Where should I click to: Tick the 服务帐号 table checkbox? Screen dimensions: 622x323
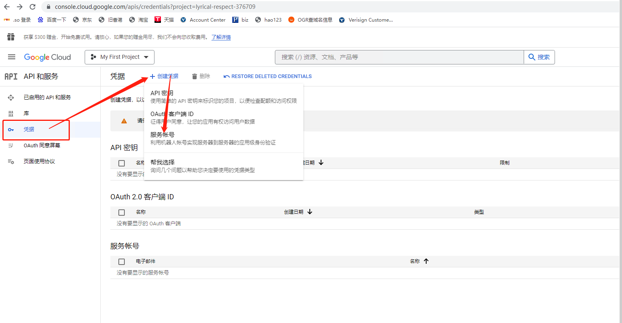tap(122, 261)
